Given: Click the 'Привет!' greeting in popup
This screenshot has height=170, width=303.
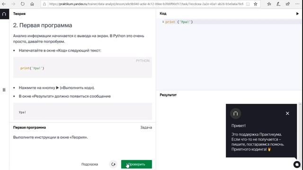Looking at the screenshot, I should coord(239,126).
